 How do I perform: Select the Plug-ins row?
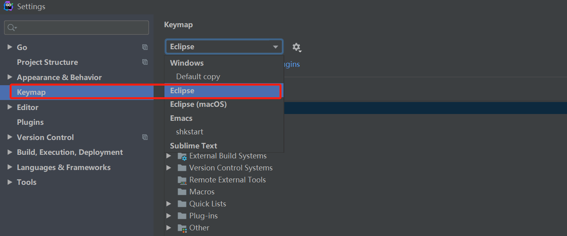203,216
